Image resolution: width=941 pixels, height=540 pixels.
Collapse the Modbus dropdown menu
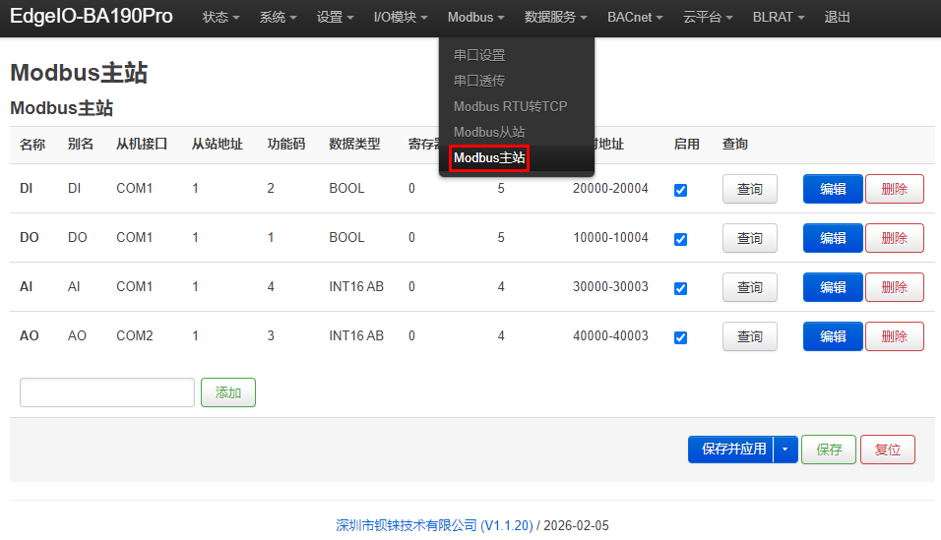(x=475, y=18)
